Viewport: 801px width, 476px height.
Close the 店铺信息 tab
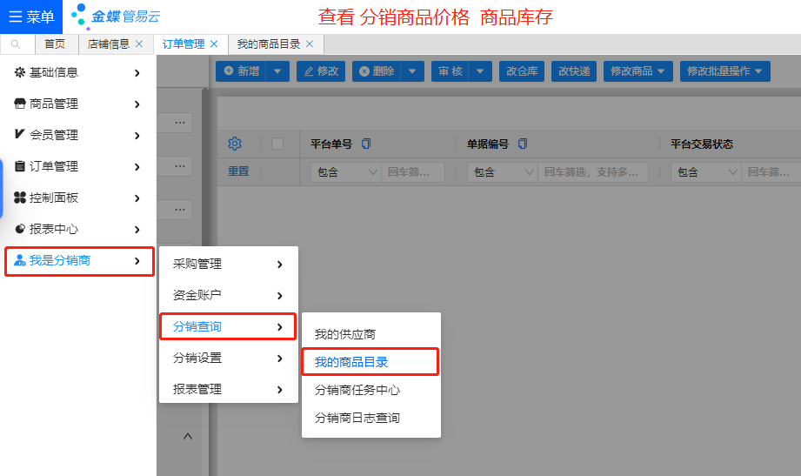click(x=139, y=44)
